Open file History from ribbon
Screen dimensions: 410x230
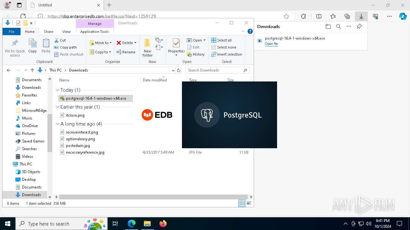(x=196, y=54)
